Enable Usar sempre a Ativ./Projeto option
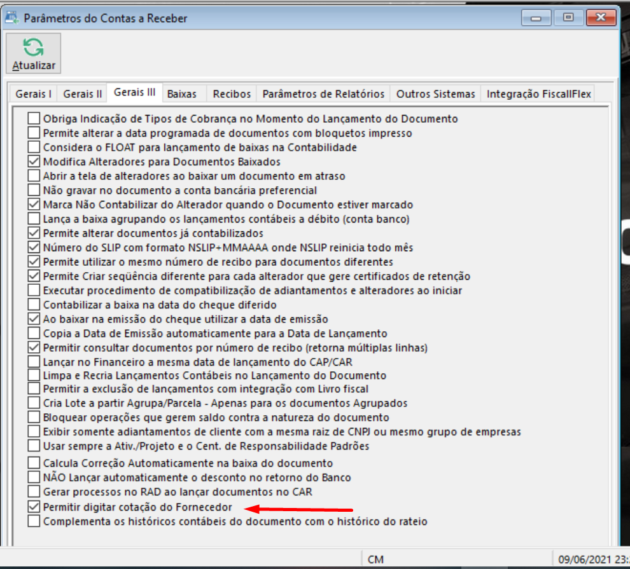Screen dimensions: 630x569 click(x=34, y=446)
